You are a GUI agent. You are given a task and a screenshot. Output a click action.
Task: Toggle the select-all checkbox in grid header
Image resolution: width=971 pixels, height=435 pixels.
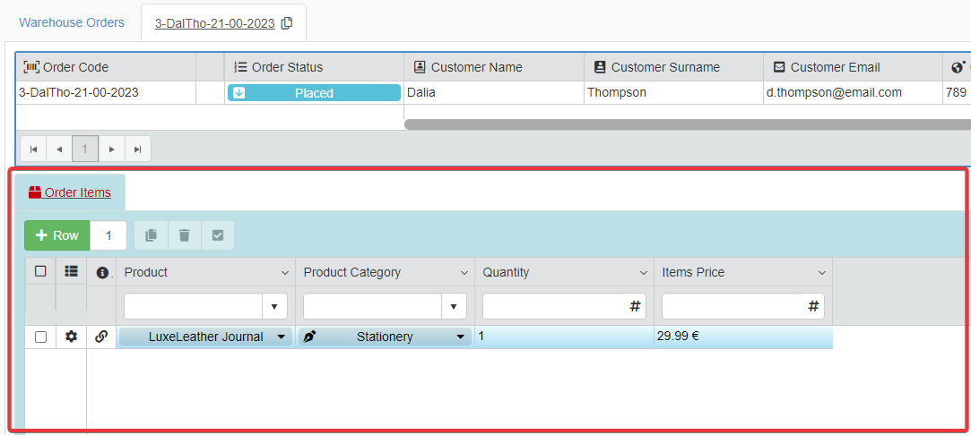(40, 271)
